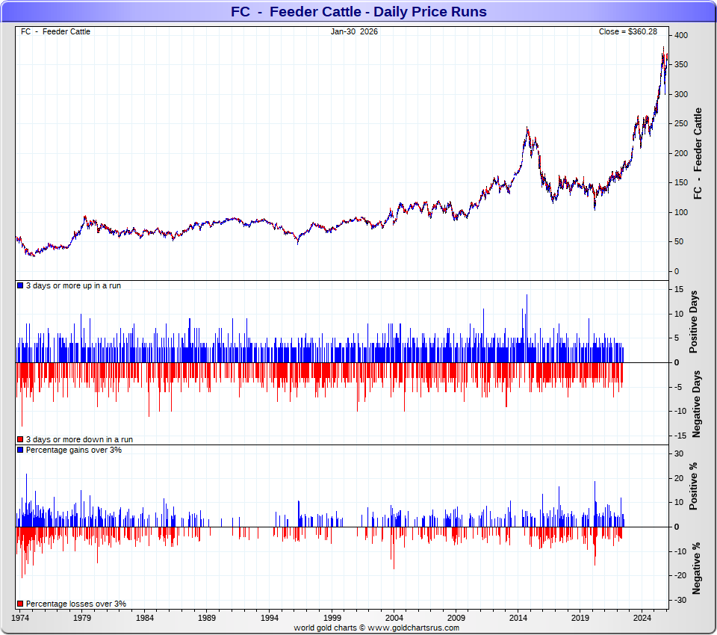Click the '3 days or more up in a run' legend text
The width and height of the screenshot is (717, 635).
click(74, 285)
